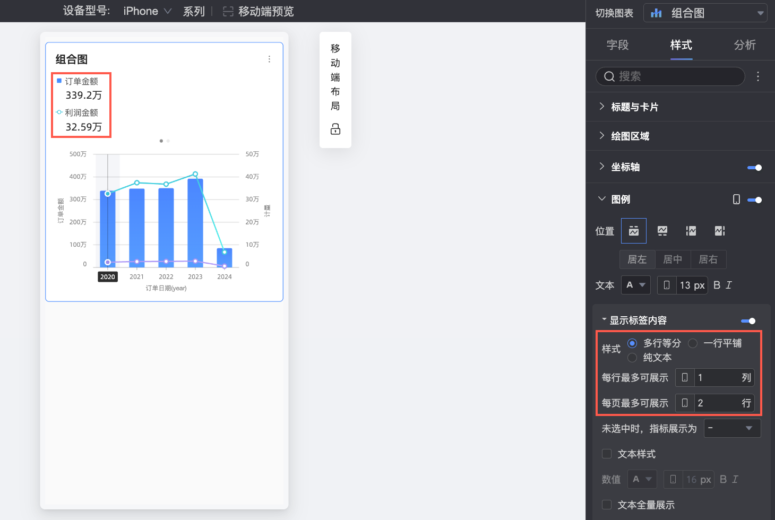775x520 pixels.
Task: Toggle the 坐标轴 switch
Action: tap(755, 168)
